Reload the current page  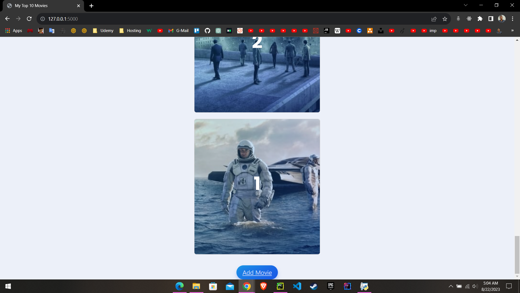[29, 19]
